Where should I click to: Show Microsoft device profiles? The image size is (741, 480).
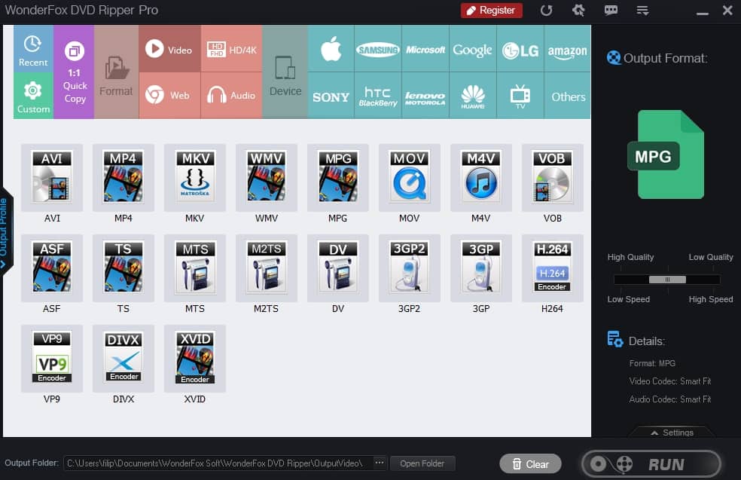point(425,49)
